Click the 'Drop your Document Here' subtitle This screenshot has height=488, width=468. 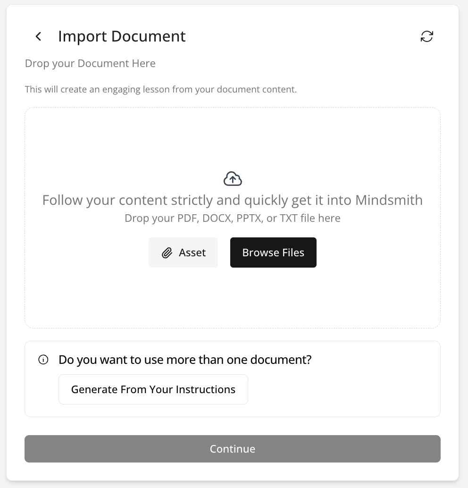90,63
